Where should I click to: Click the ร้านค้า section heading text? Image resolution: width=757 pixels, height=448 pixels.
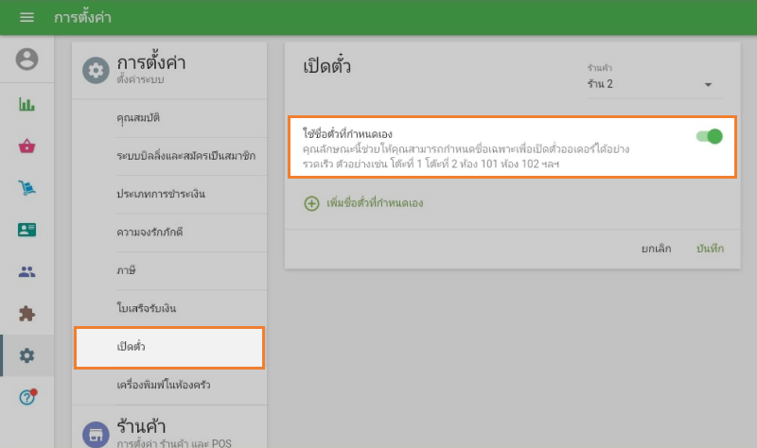[141, 426]
